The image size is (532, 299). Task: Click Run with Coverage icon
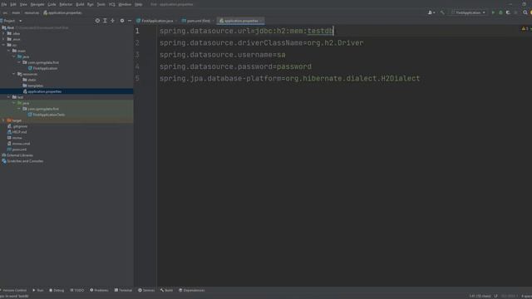point(508,12)
